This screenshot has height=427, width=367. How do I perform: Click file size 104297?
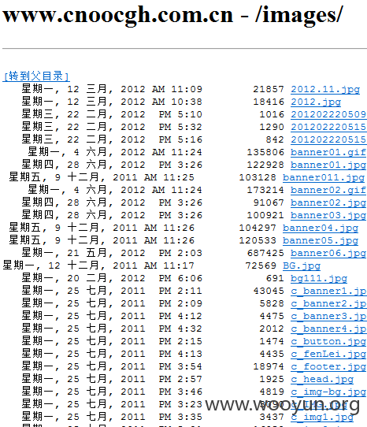(258, 228)
